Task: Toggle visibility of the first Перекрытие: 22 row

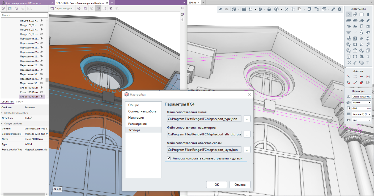Action: [41, 38]
